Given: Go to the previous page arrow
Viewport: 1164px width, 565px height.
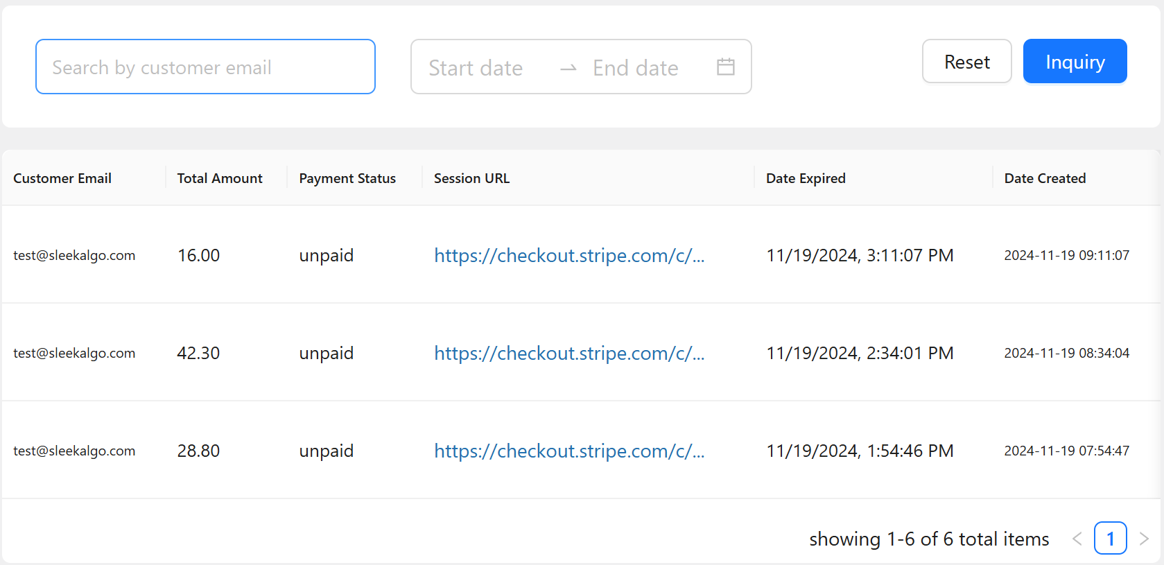Looking at the screenshot, I should 1077,539.
